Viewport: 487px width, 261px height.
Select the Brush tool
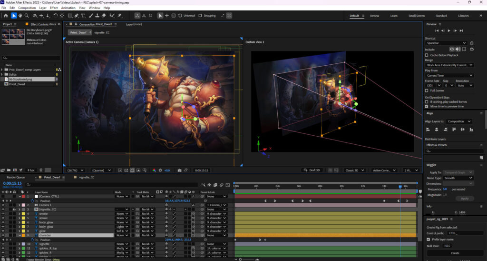click(x=91, y=16)
